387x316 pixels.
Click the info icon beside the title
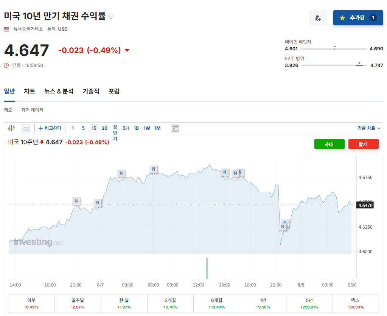[111, 16]
